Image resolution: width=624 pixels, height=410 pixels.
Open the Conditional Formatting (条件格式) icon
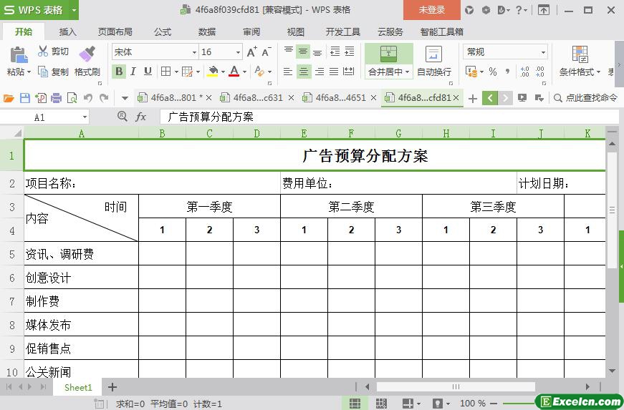(x=580, y=54)
